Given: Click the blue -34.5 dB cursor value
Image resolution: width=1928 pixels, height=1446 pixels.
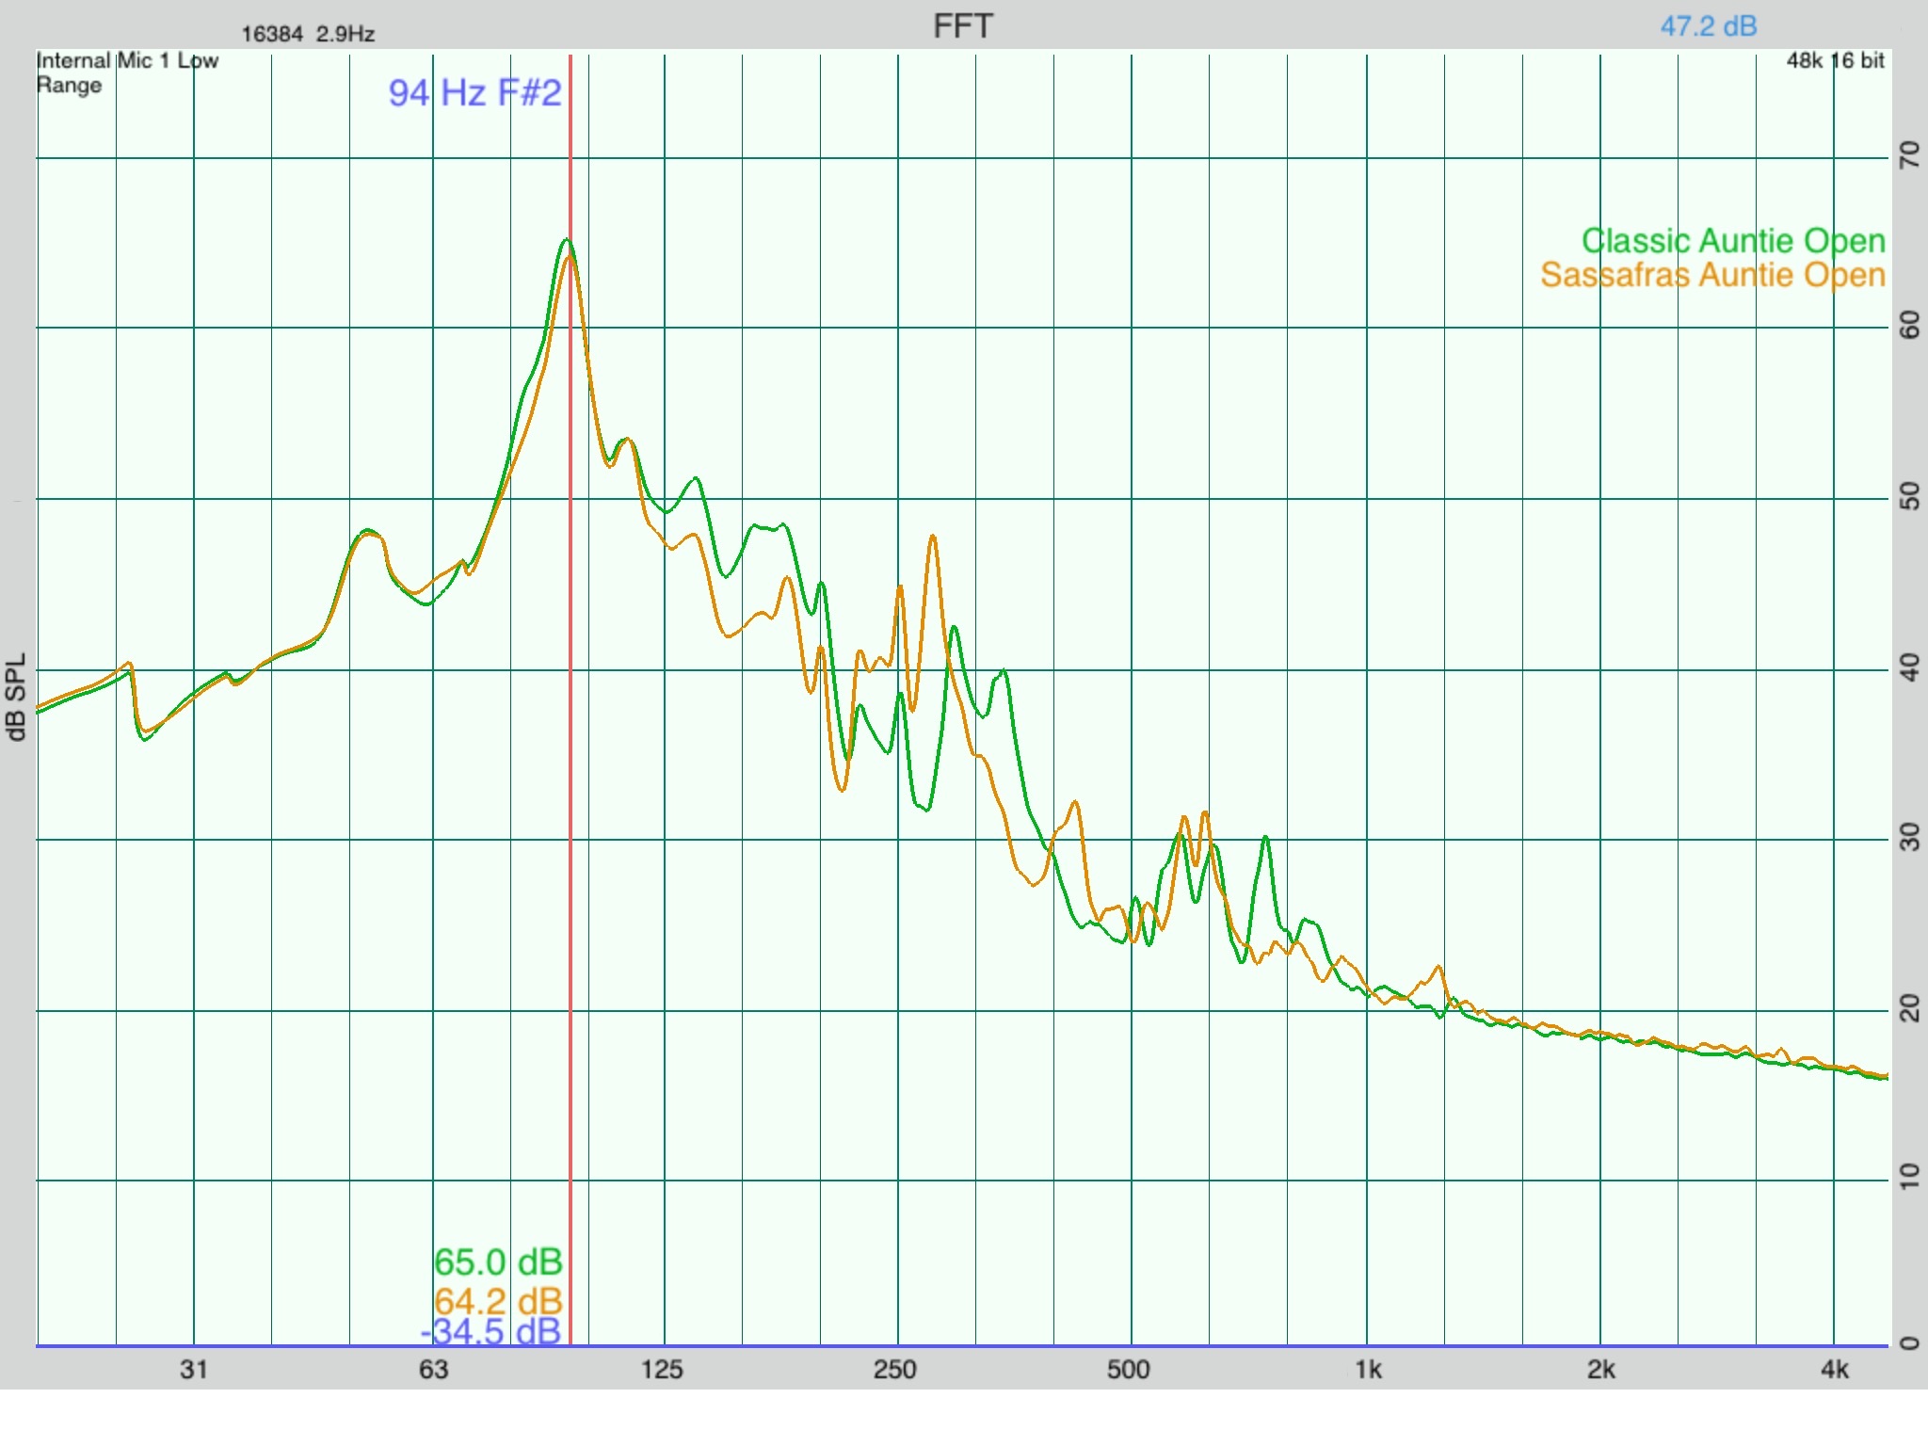Looking at the screenshot, I should click(491, 1331).
